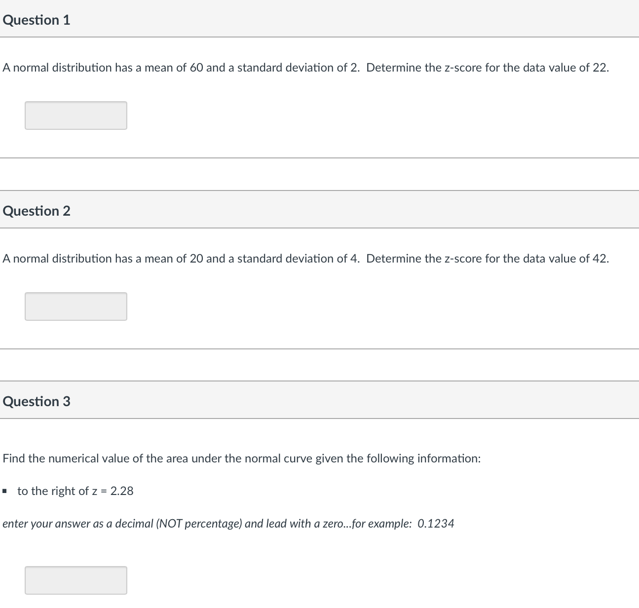This screenshot has height=608, width=639.
Task: Select the Question 3 heading
Action: pos(37,401)
